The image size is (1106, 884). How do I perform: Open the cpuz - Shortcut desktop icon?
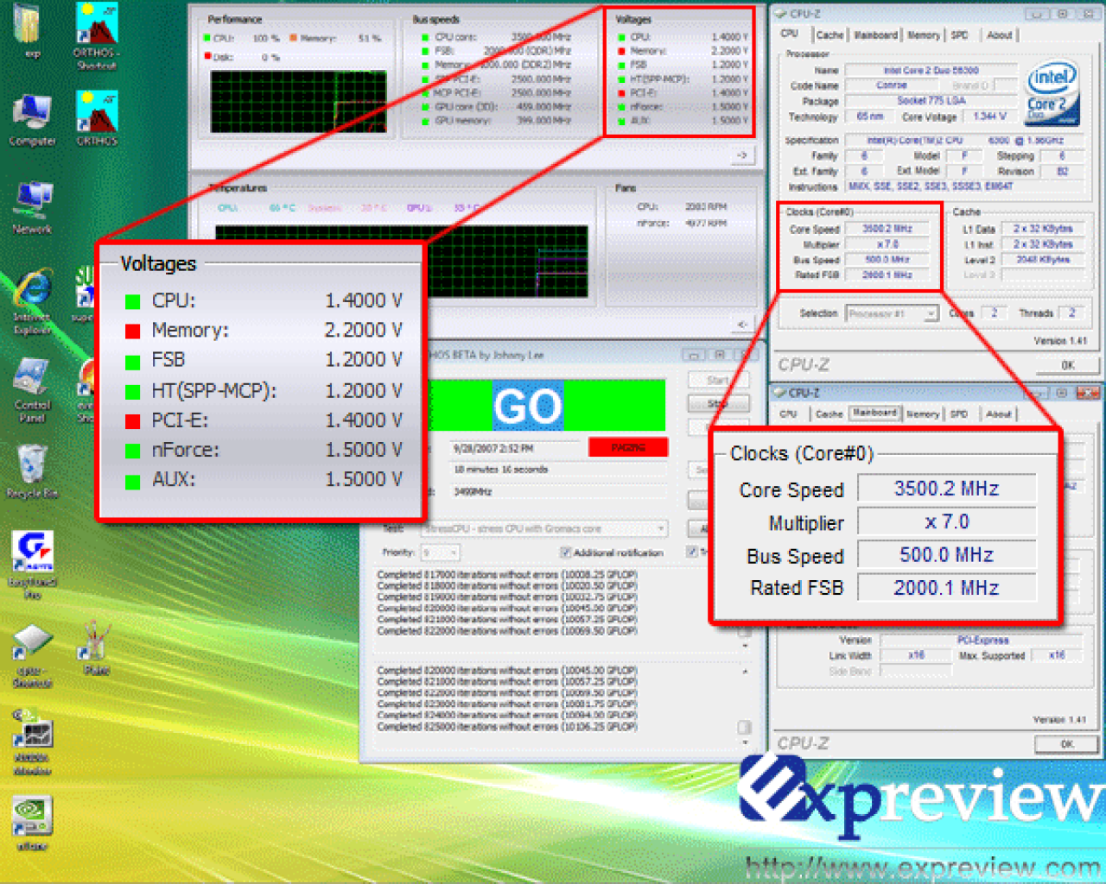point(32,656)
